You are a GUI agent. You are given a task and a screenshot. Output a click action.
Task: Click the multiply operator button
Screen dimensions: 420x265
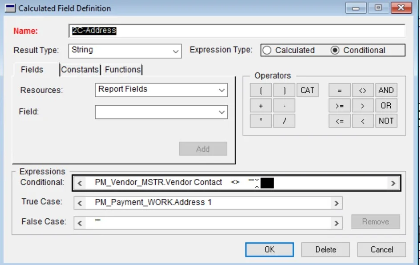pyautogui.click(x=261, y=121)
